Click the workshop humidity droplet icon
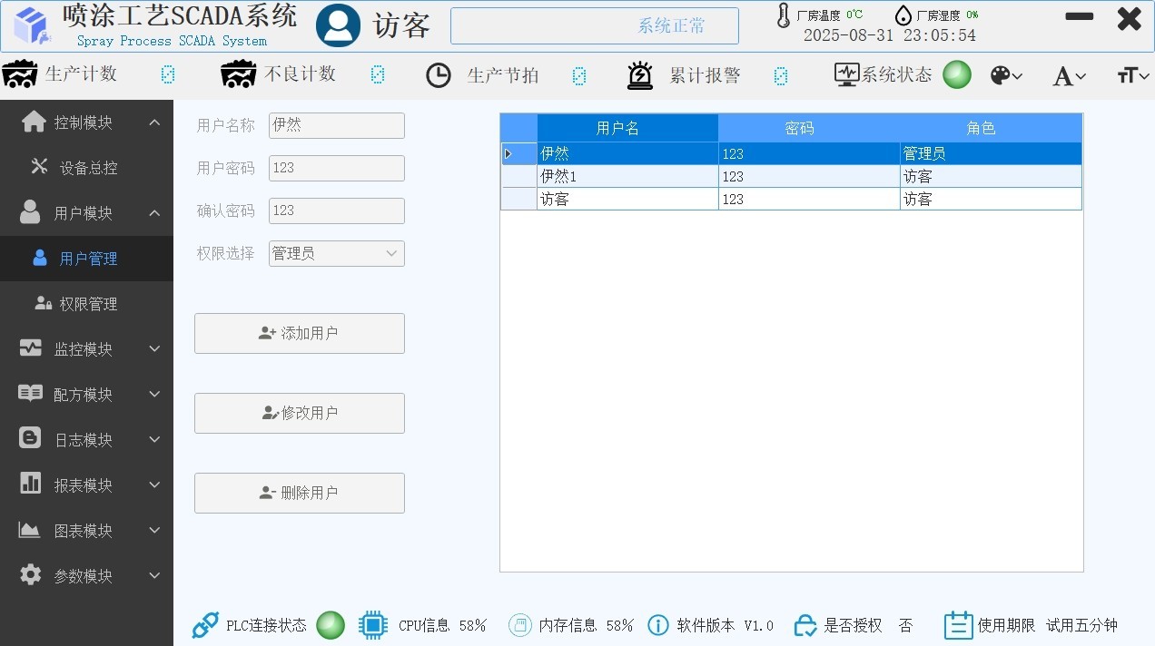The width and height of the screenshot is (1155, 646). pyautogui.click(x=903, y=15)
